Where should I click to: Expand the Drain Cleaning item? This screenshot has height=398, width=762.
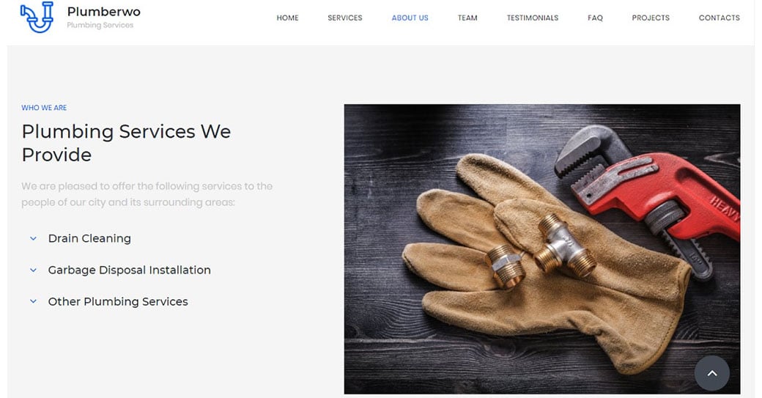point(89,239)
